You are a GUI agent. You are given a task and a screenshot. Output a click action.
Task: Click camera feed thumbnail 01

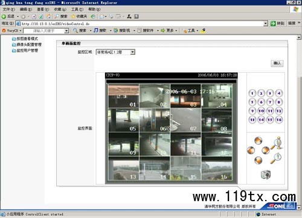(x=124, y=96)
